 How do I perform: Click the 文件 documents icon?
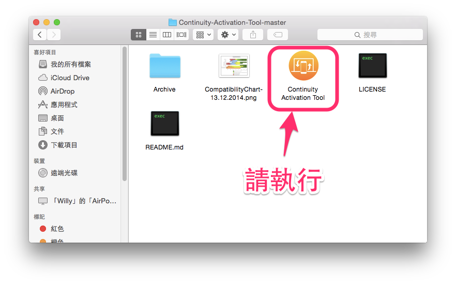point(43,131)
